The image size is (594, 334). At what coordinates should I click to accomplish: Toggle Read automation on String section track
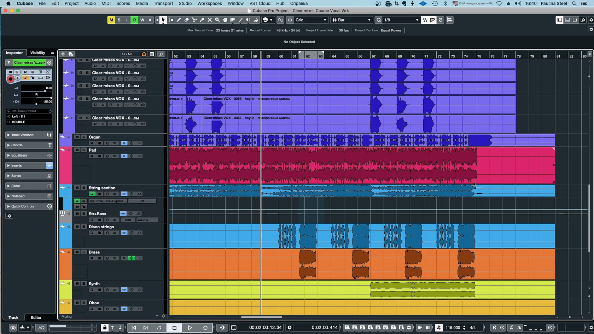pos(92,194)
